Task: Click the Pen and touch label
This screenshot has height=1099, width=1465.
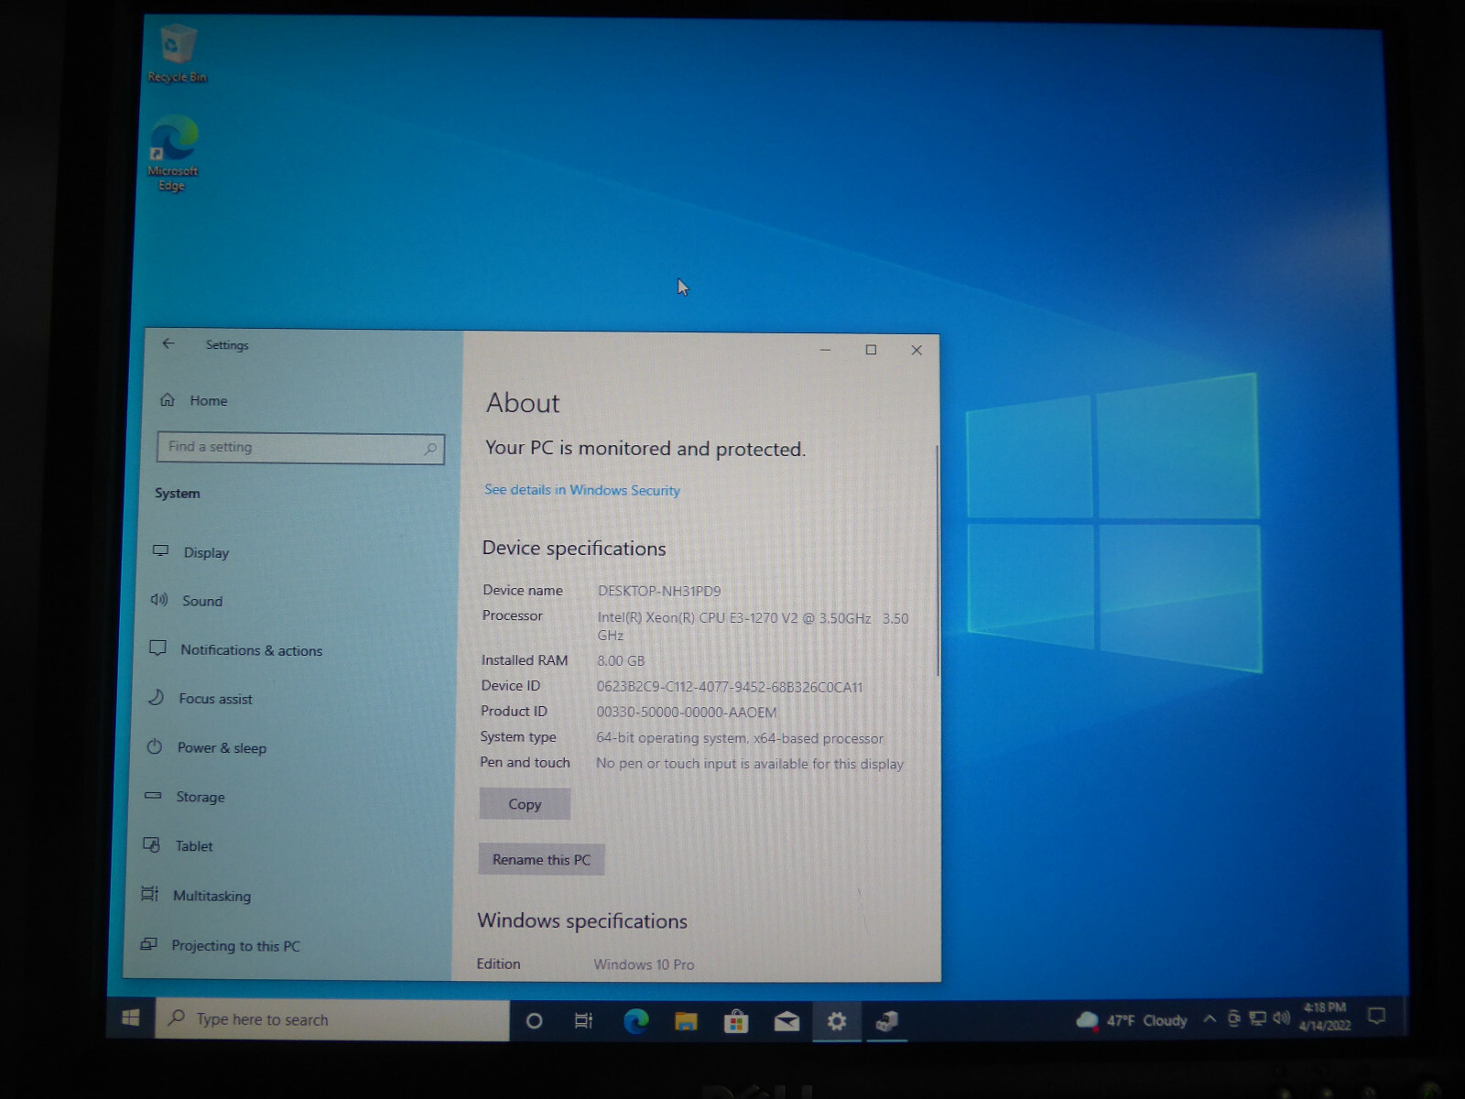Action: point(525,762)
